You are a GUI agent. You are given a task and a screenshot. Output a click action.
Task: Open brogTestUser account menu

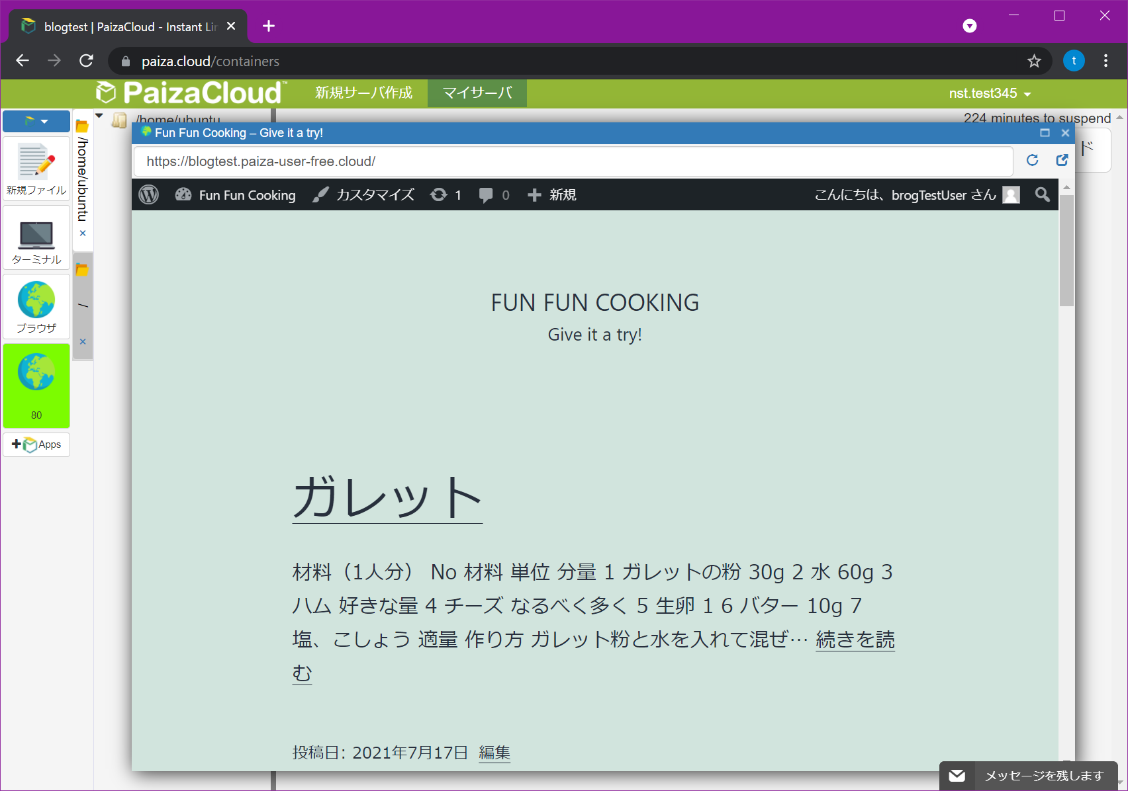tap(917, 195)
